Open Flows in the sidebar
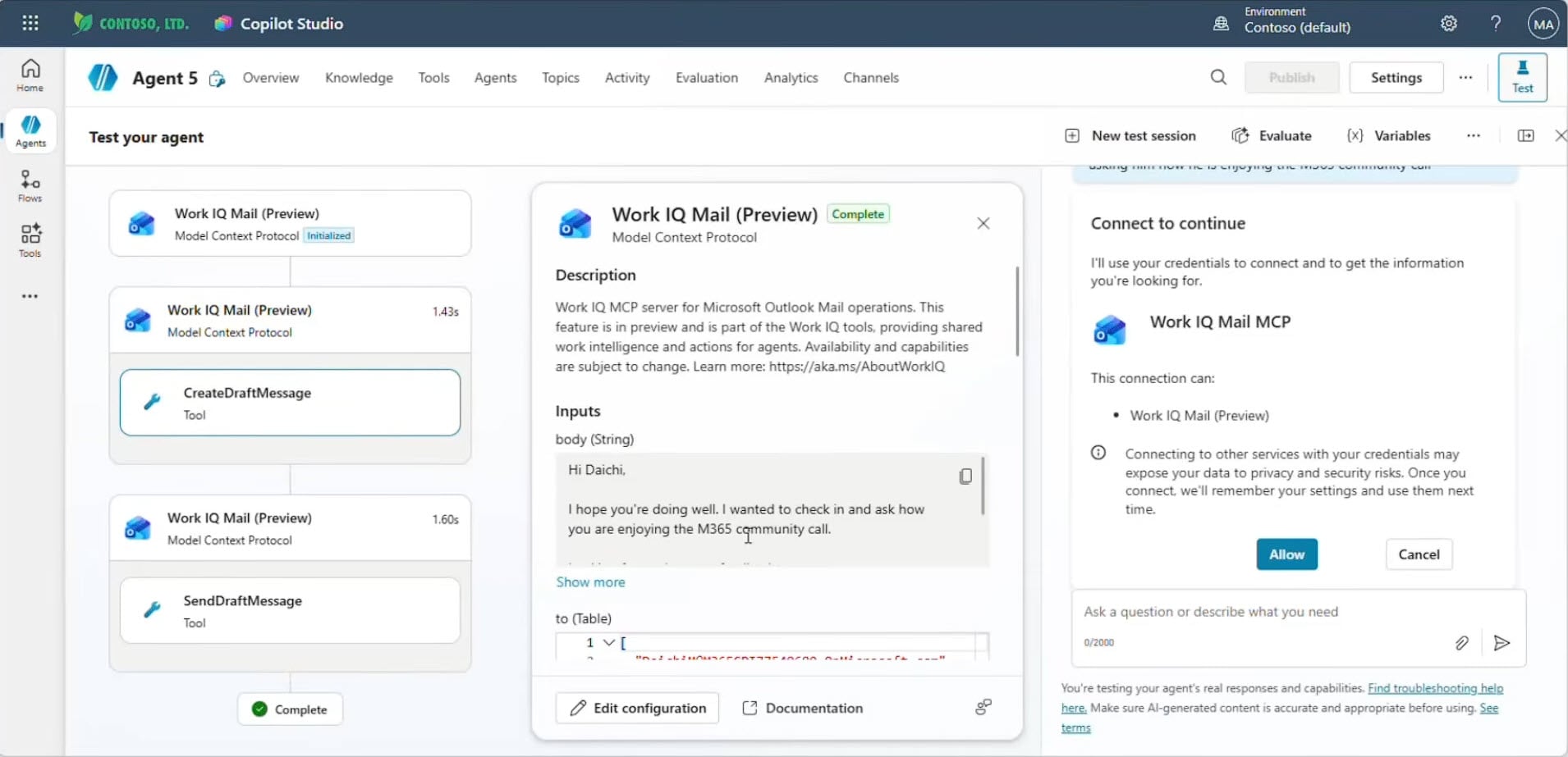 [30, 186]
